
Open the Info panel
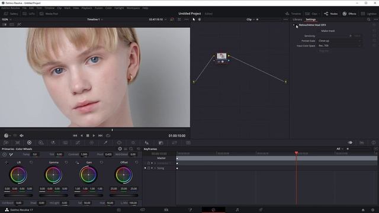tap(374, 143)
